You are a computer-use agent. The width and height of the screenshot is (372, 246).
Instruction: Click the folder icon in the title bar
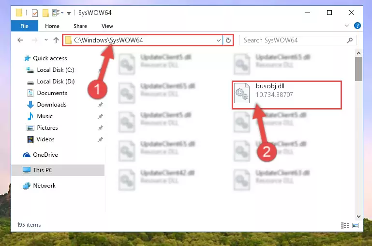coord(19,13)
